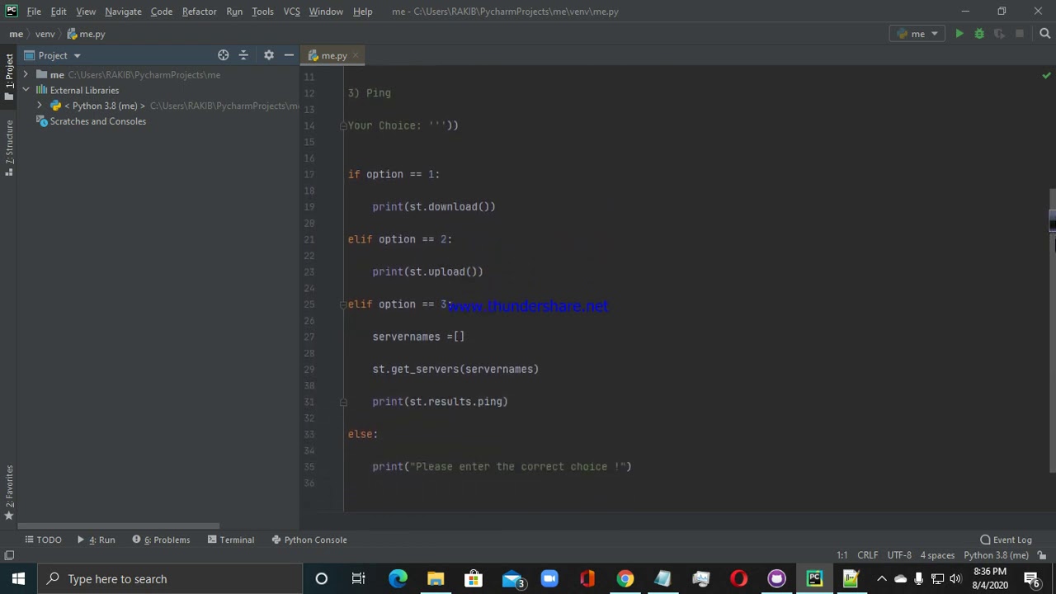Image resolution: width=1056 pixels, height=594 pixels.
Task: Click venv breadcrumb in navigation bar
Action: click(x=45, y=34)
